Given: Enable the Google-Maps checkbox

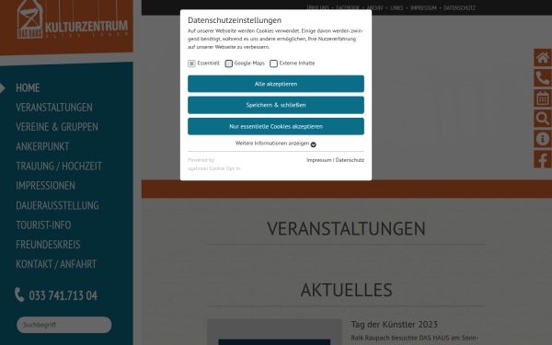Looking at the screenshot, I should [229, 63].
